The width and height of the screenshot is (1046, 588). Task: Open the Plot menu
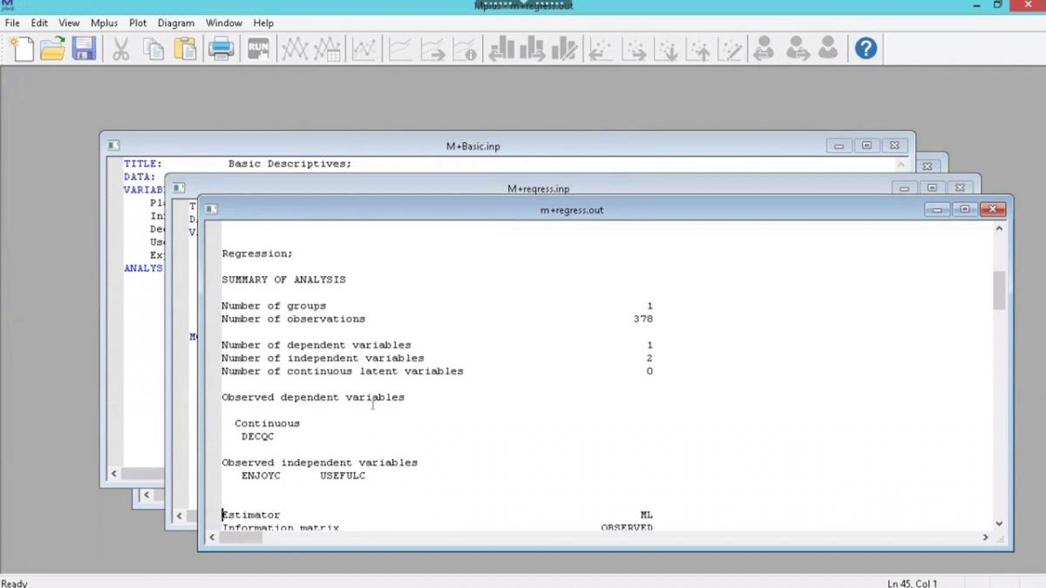pos(137,23)
